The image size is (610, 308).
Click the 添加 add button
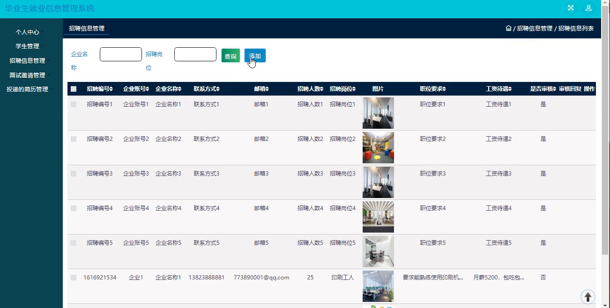255,56
